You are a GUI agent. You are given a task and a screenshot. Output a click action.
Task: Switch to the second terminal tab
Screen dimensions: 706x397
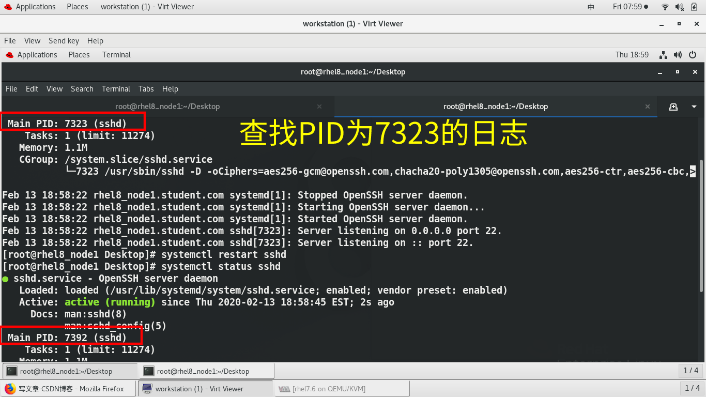tap(496, 106)
